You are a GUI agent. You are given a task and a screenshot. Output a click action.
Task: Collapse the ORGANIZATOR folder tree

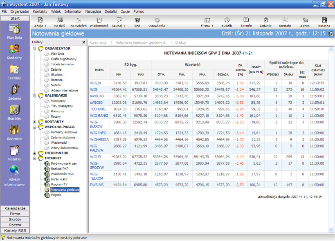point(34,49)
